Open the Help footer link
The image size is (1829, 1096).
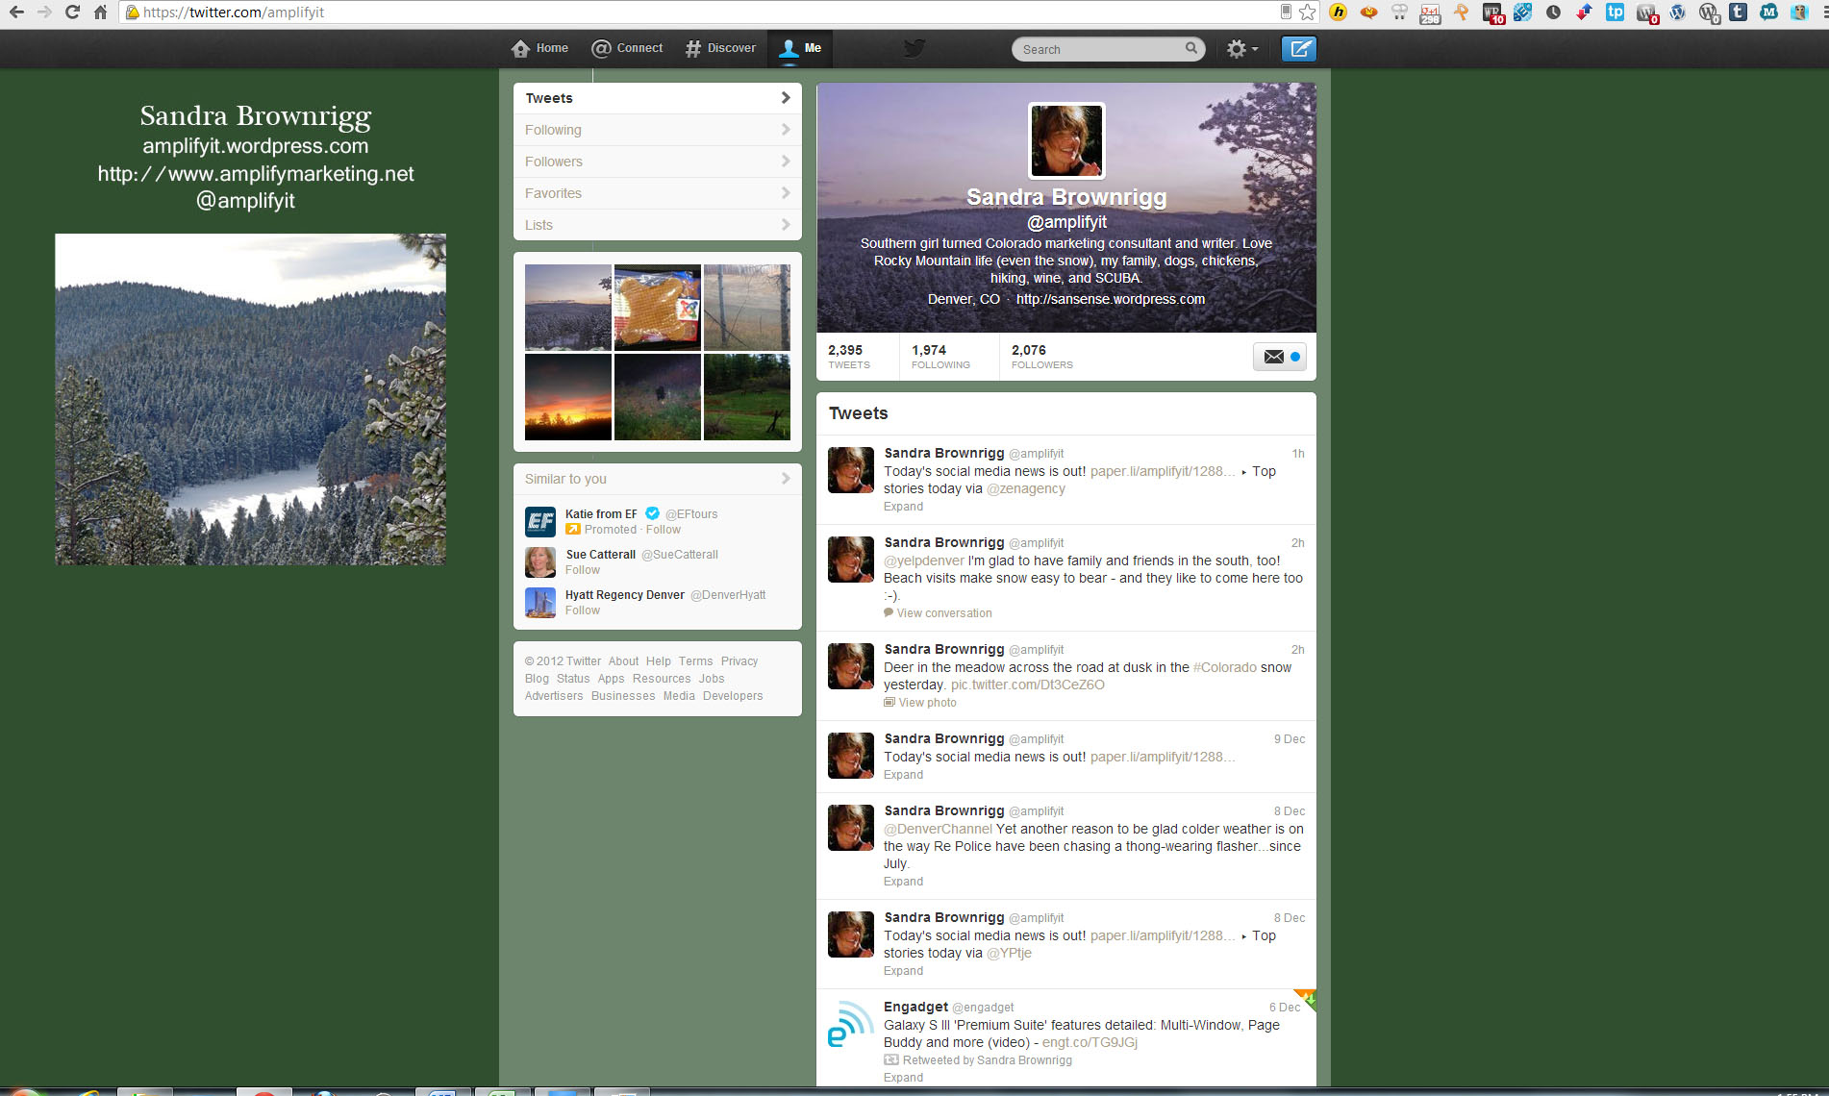pyautogui.click(x=659, y=661)
